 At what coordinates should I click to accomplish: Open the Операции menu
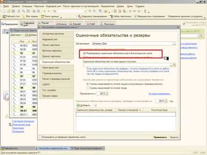[x=27, y=6]
